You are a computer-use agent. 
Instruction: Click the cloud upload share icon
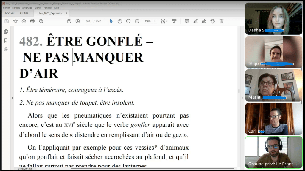(x=24, y=21)
